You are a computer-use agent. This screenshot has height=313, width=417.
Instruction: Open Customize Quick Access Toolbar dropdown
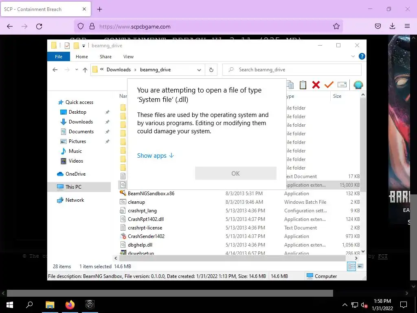tap(83, 46)
